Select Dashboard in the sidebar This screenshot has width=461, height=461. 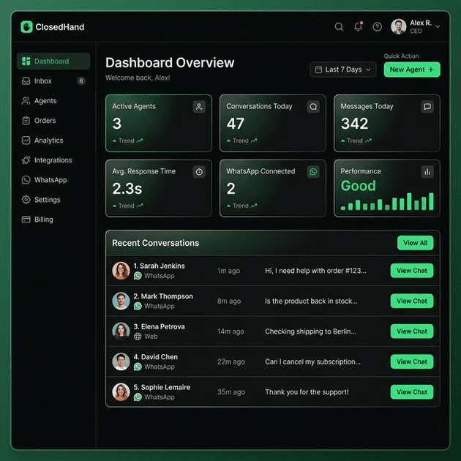53,61
